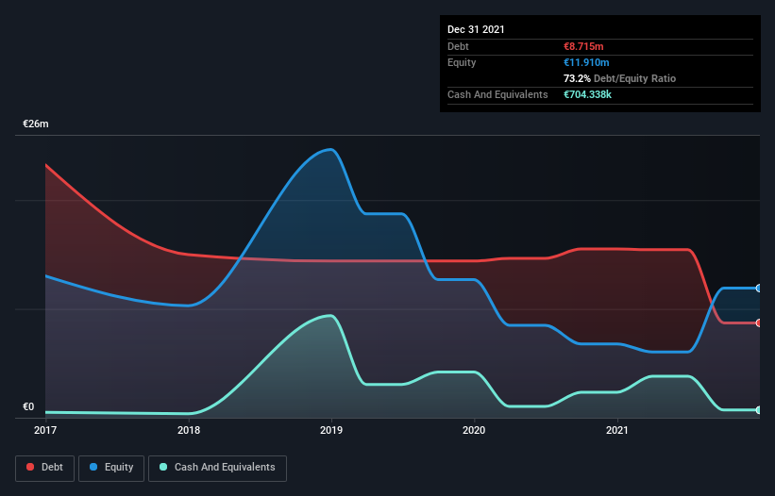Click the €11.910m equity value

point(586,62)
